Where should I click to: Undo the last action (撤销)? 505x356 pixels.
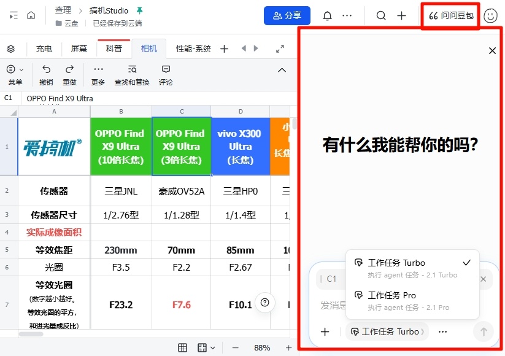(x=46, y=75)
